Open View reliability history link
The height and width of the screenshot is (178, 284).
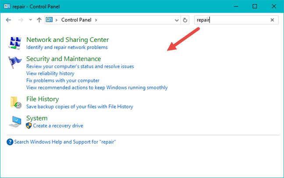[x=50, y=73]
